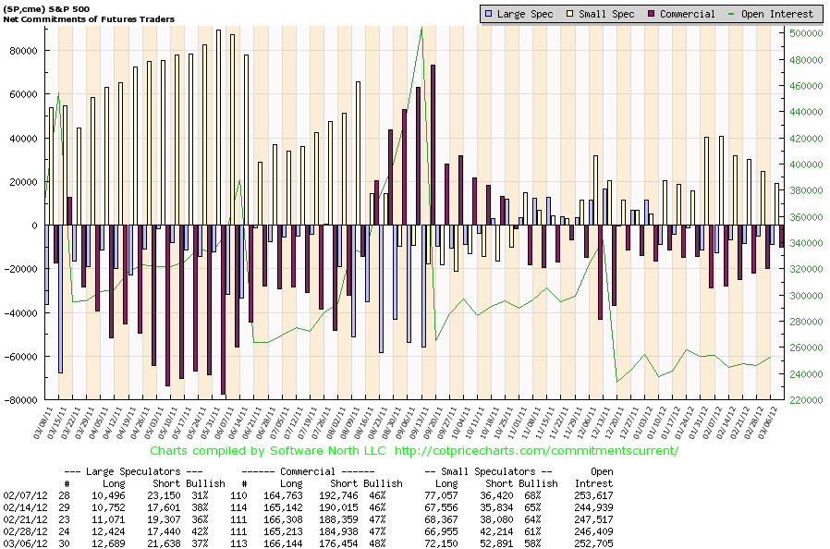The width and height of the screenshot is (830, 549).
Task: Click the 'Commercial' table section header
Action: (x=308, y=471)
